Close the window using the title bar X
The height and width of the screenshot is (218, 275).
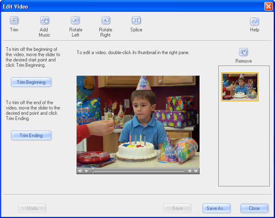click(x=268, y=6)
